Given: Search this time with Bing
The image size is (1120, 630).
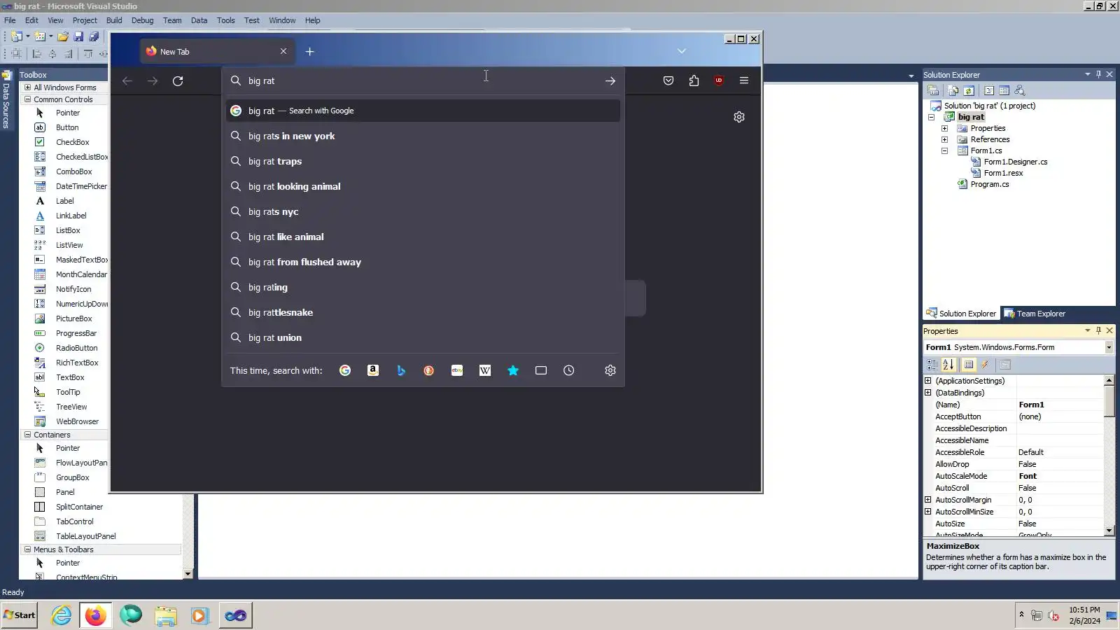Looking at the screenshot, I should (401, 370).
